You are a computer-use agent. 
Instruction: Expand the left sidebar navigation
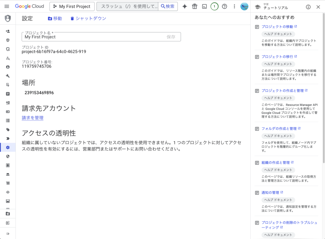click(8, 234)
